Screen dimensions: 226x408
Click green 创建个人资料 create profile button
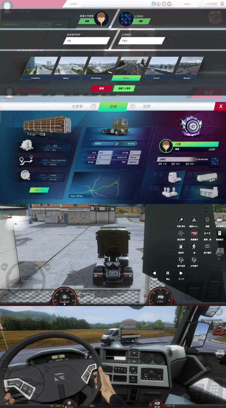(x=124, y=88)
